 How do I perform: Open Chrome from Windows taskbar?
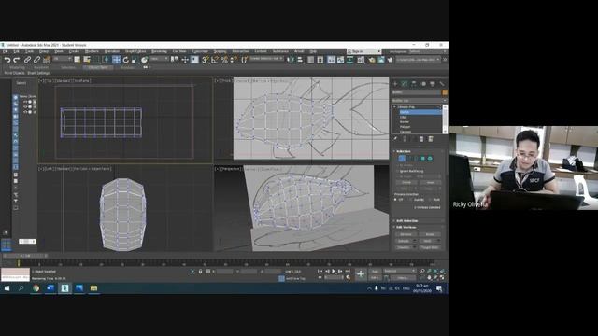tap(36, 288)
